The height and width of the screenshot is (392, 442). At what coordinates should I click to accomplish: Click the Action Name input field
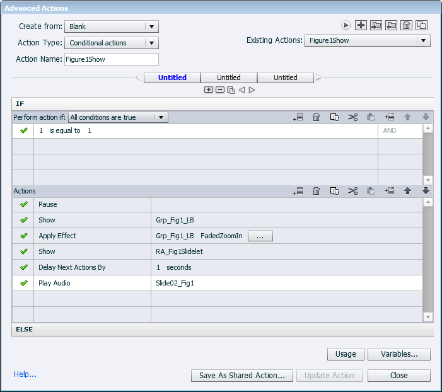112,59
